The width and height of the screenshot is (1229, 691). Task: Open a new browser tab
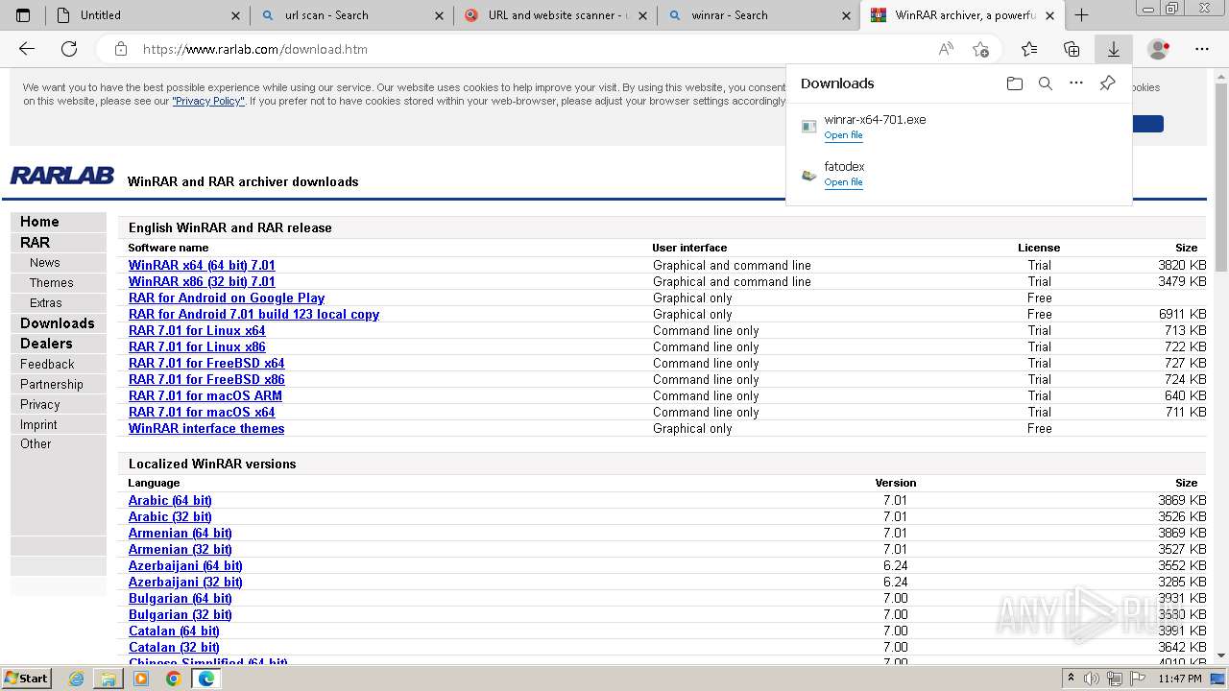[x=1082, y=14]
